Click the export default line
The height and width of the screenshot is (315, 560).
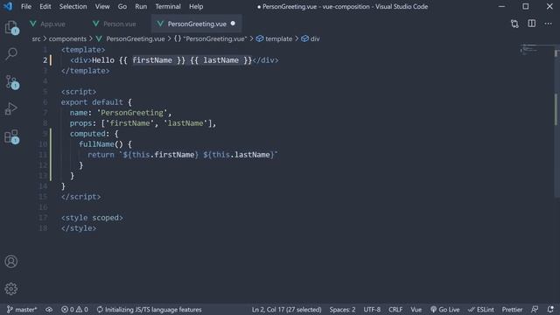pyautogui.click(x=96, y=102)
